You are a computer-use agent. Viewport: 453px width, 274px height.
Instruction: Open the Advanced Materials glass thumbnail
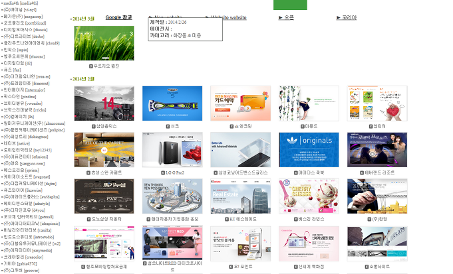click(241, 150)
